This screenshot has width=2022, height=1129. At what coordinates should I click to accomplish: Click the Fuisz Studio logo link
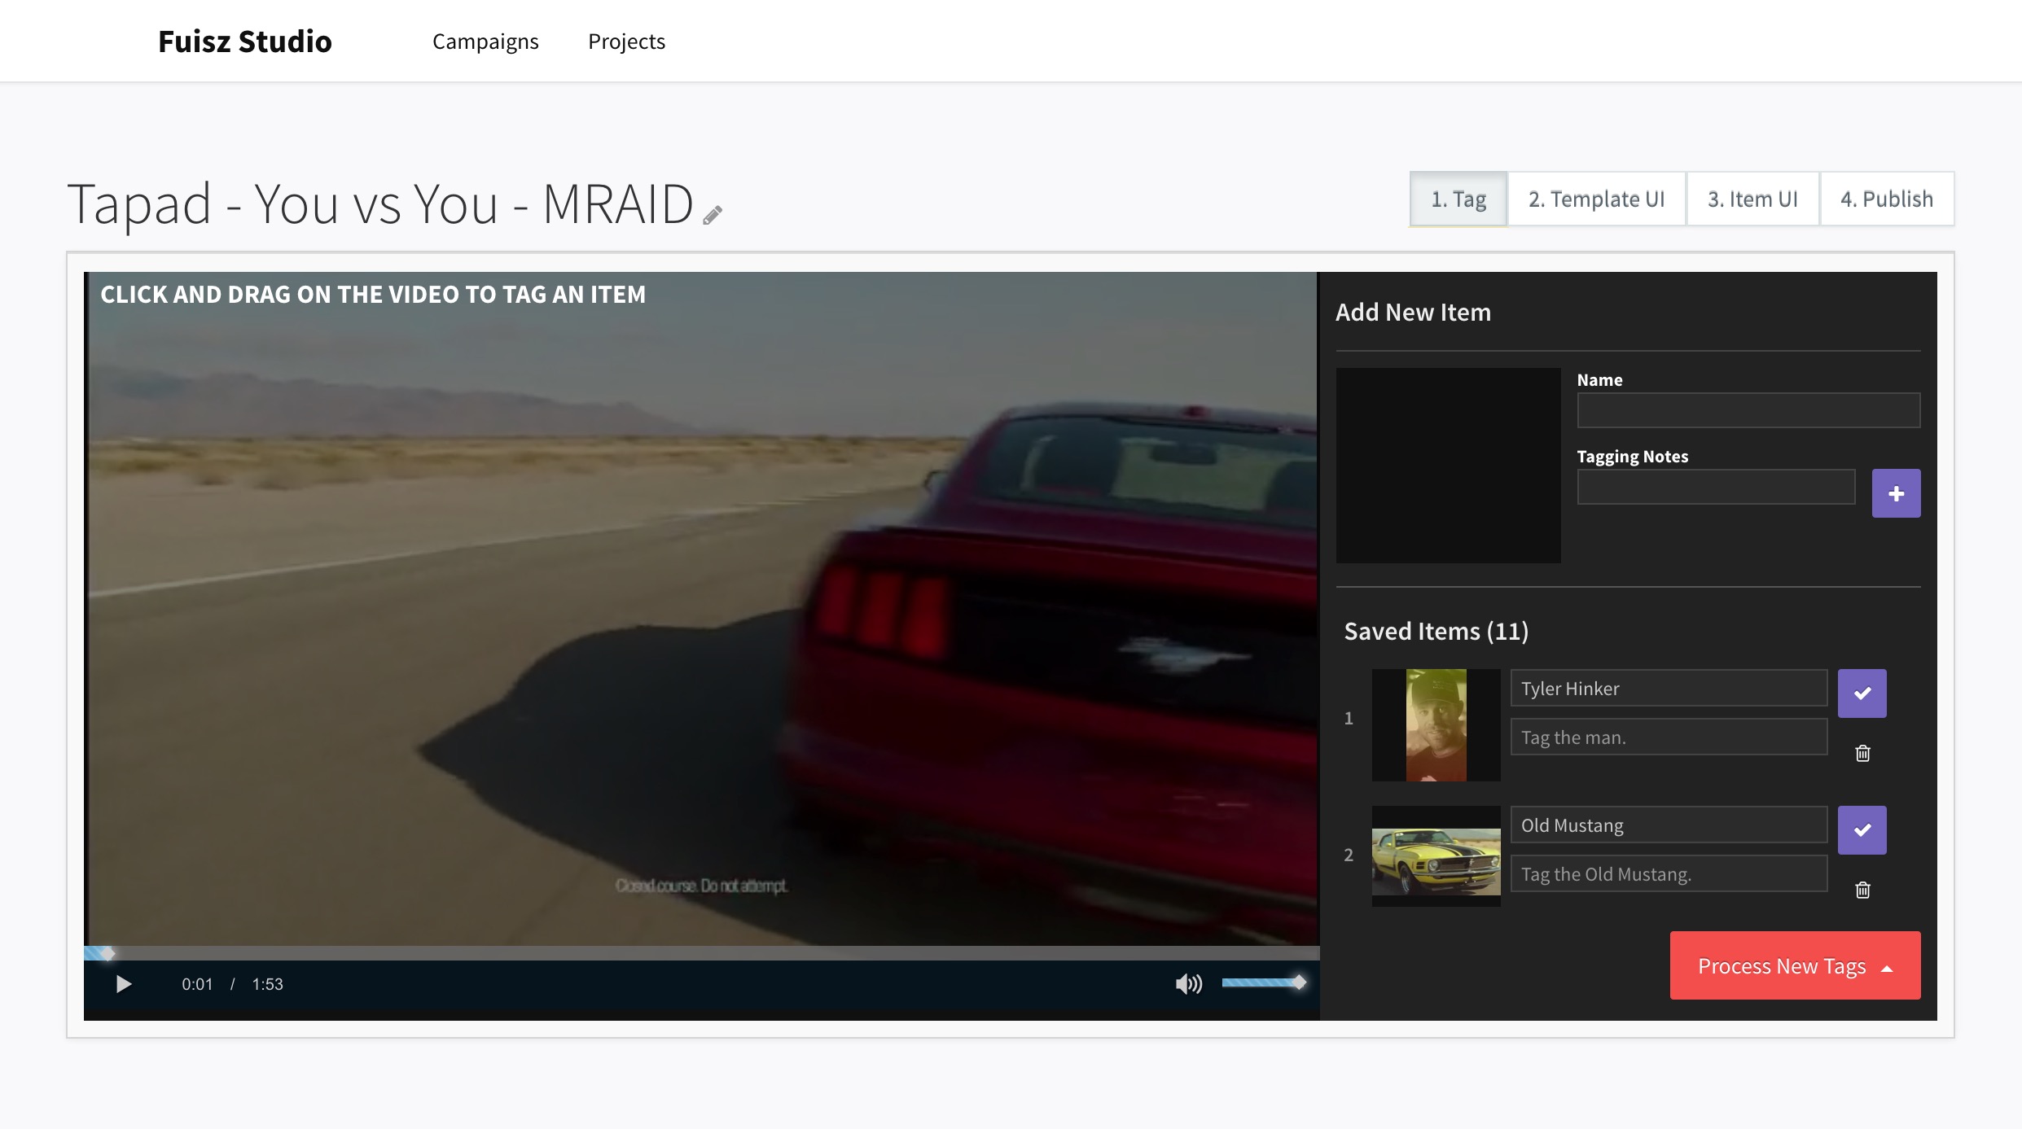tap(245, 42)
